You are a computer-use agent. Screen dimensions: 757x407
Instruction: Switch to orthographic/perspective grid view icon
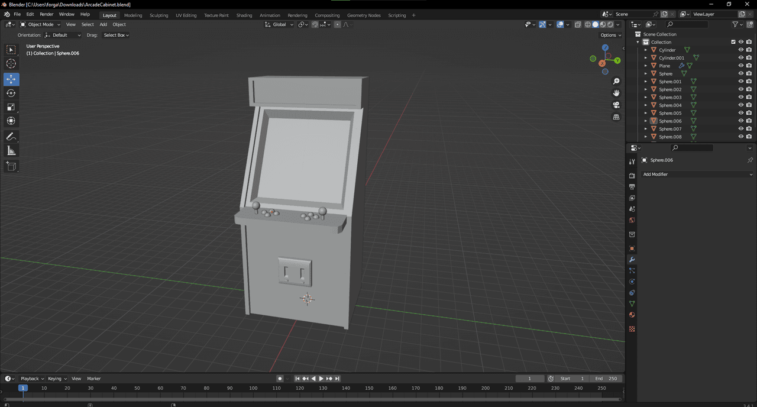pos(616,117)
